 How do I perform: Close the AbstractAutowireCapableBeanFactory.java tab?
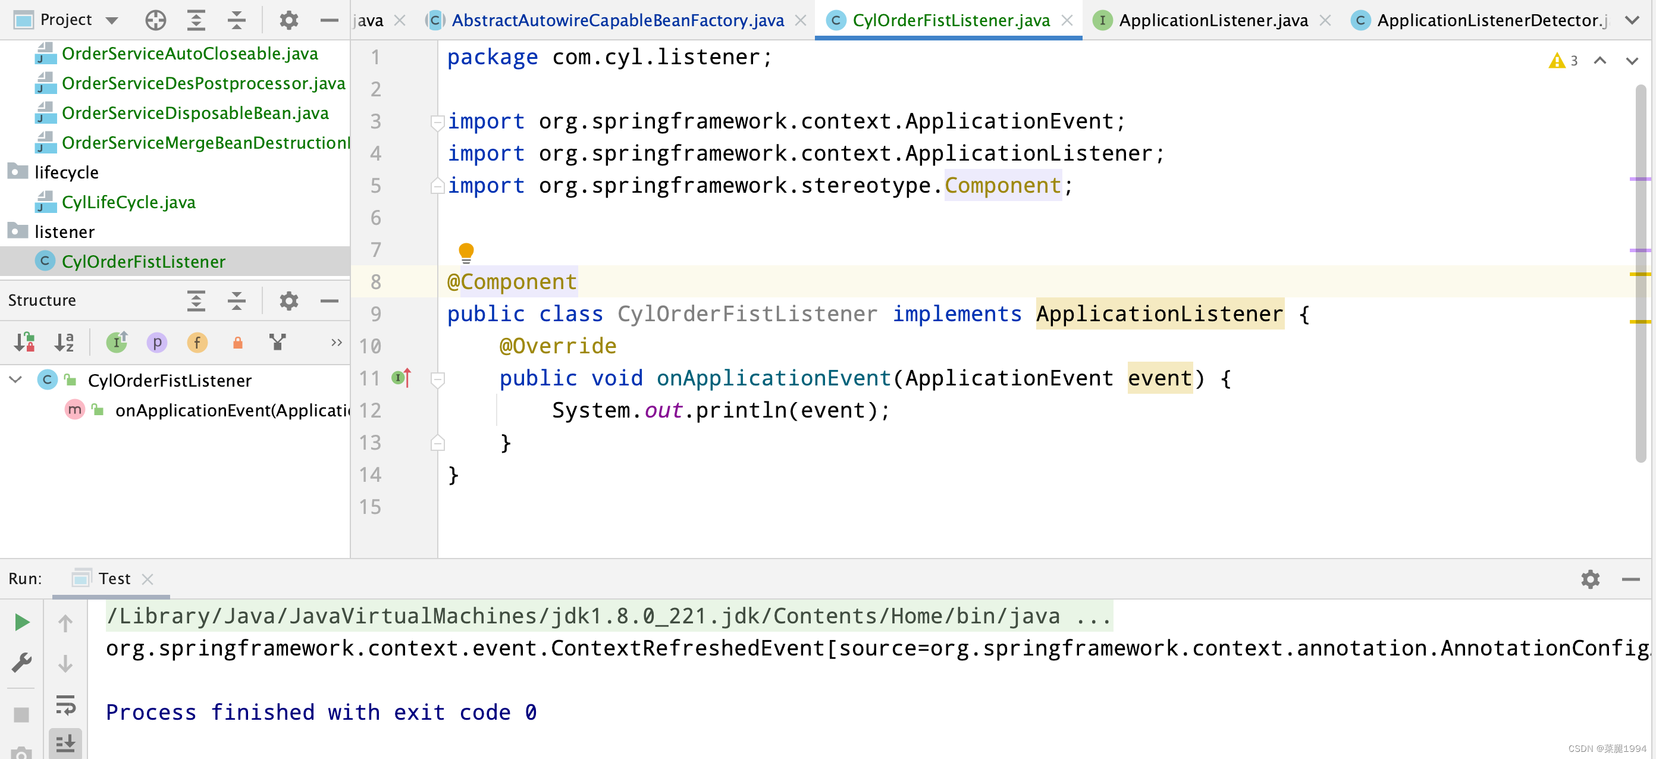[801, 21]
